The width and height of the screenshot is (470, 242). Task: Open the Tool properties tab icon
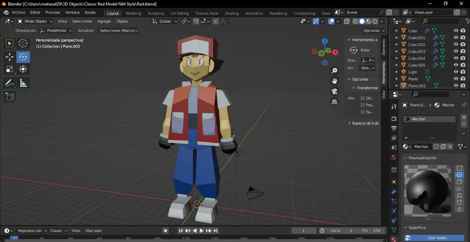point(394,106)
